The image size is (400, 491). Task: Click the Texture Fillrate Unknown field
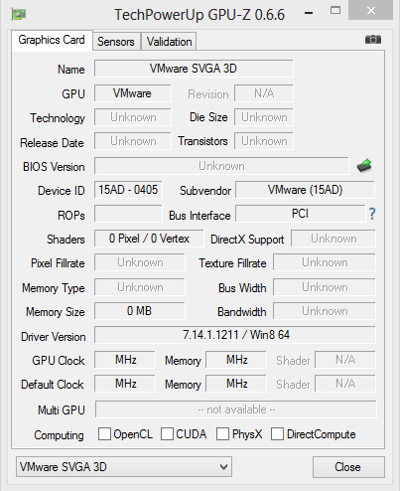point(325,262)
